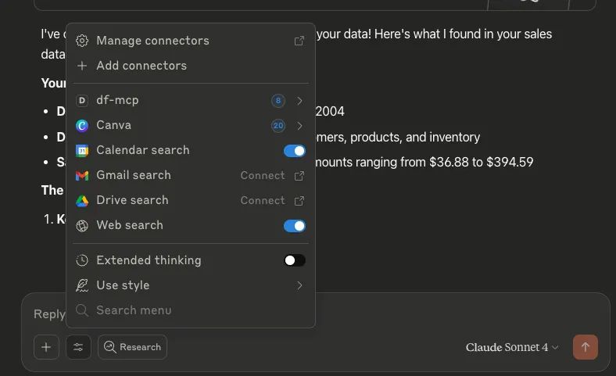Click the Canva tool count badge 20
The height and width of the screenshot is (376, 616).
point(278,126)
